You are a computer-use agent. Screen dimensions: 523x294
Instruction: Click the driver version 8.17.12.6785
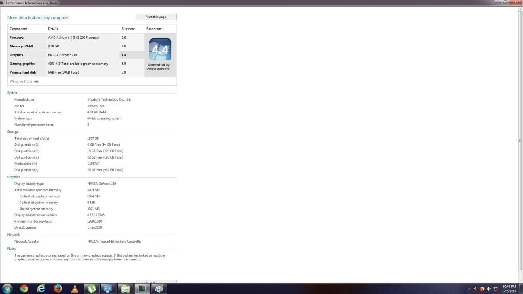(96, 215)
